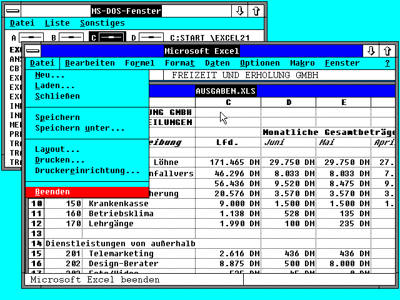Click Beenden to quit Excel
Image resolution: width=400 pixels, height=300 pixels.
point(87,192)
